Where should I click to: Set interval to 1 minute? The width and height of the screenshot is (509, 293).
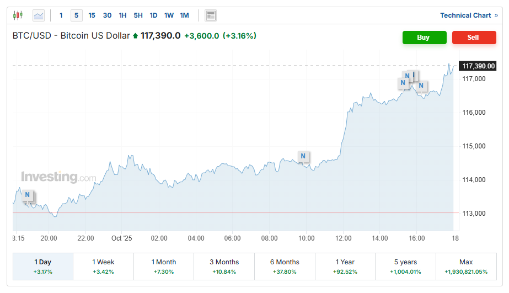pos(61,15)
